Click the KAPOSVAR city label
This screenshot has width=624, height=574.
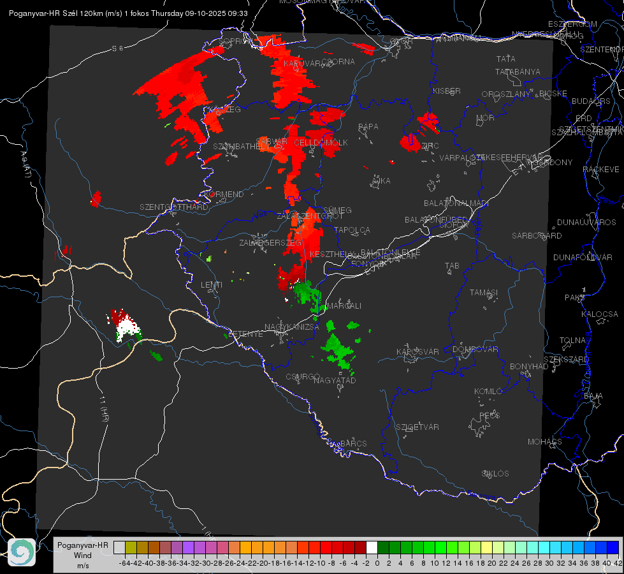417,351
